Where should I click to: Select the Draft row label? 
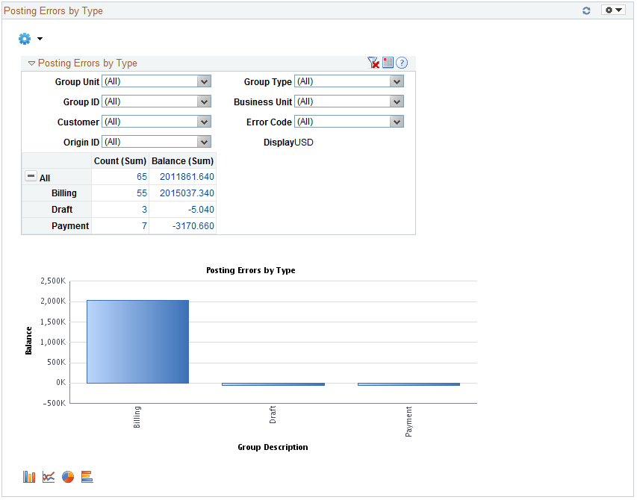point(62,210)
